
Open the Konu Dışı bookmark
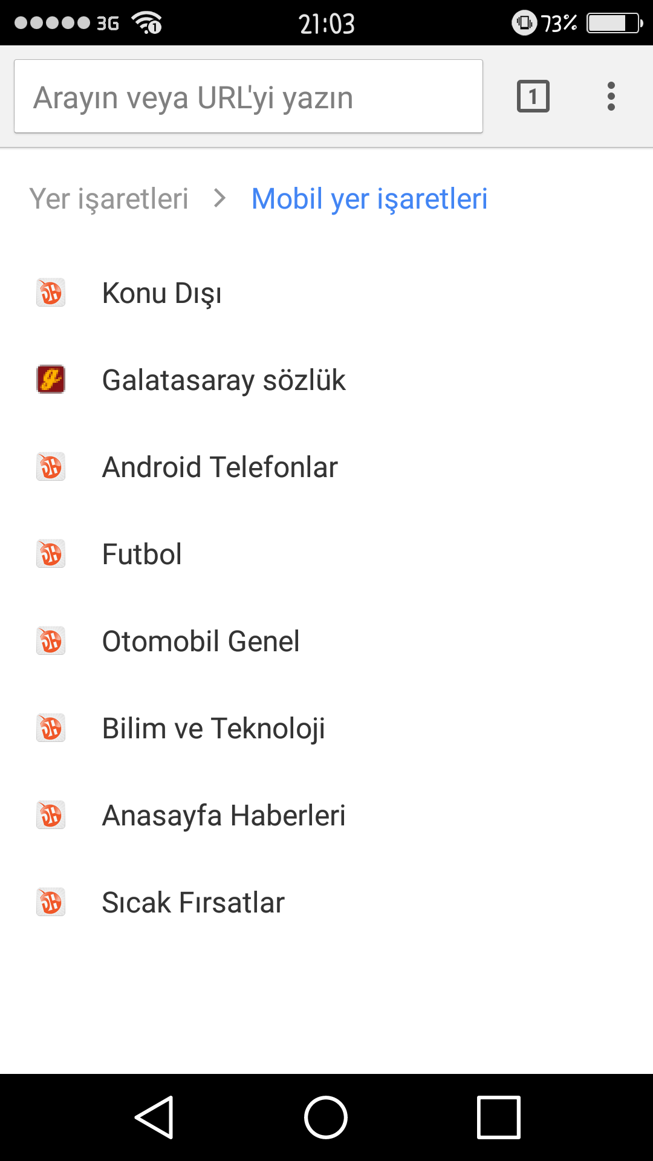tap(326, 293)
